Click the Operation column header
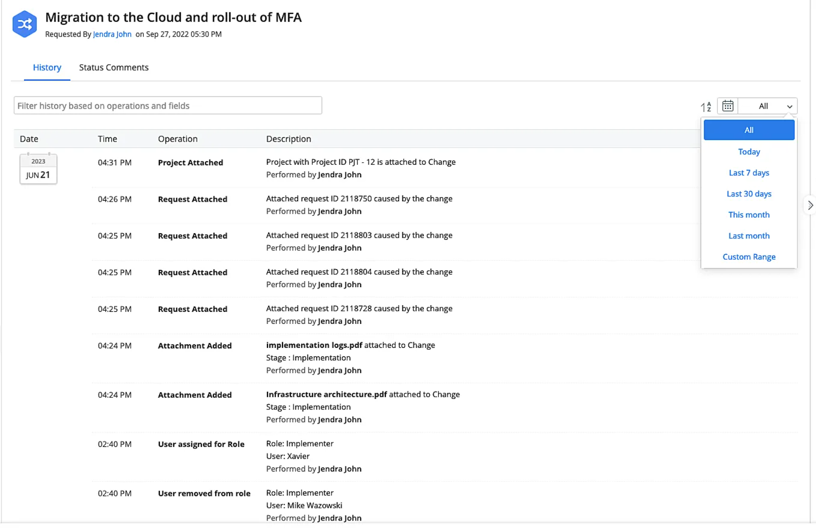 pos(178,139)
